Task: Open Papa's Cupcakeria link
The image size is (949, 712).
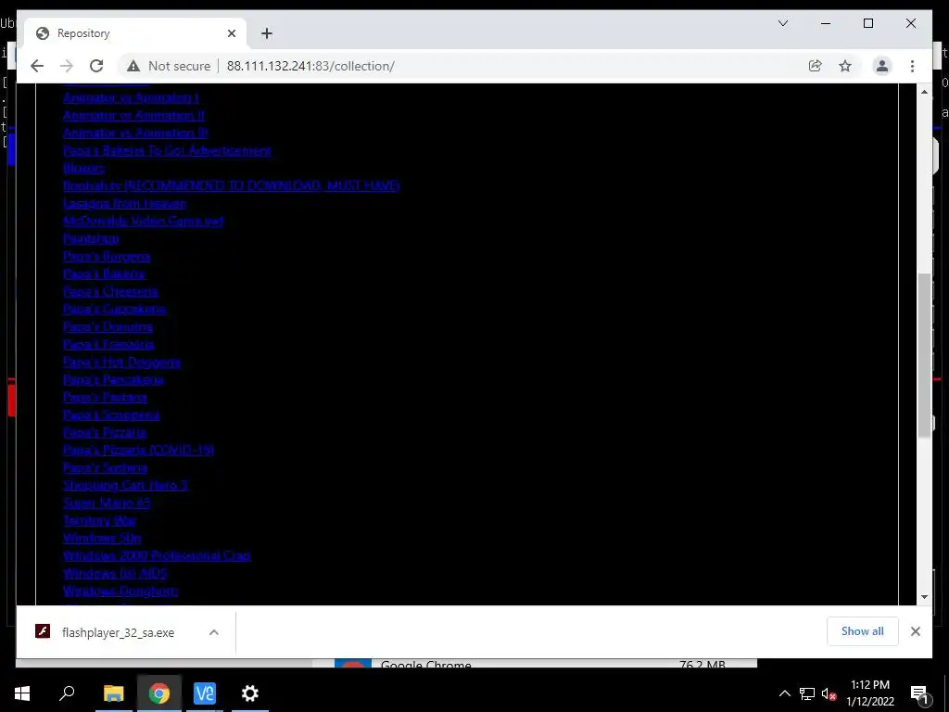Action: pos(114,309)
